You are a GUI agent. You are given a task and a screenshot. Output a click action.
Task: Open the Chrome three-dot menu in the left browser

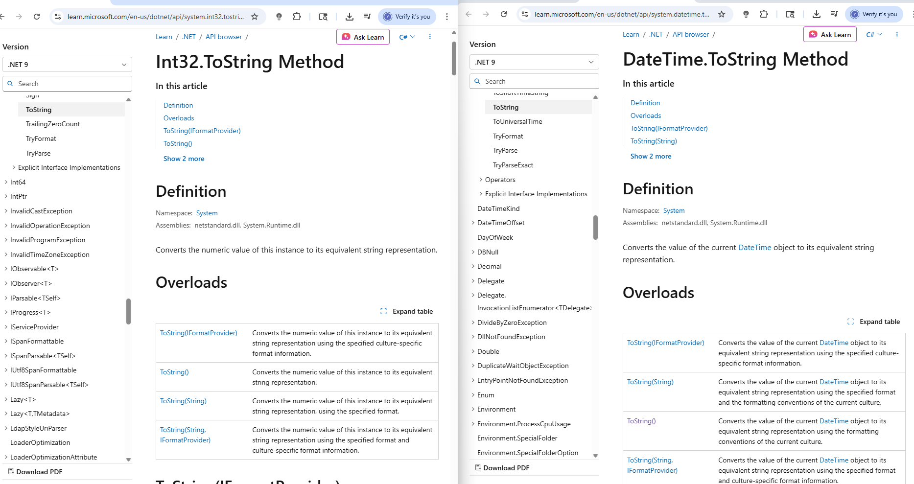point(447,17)
